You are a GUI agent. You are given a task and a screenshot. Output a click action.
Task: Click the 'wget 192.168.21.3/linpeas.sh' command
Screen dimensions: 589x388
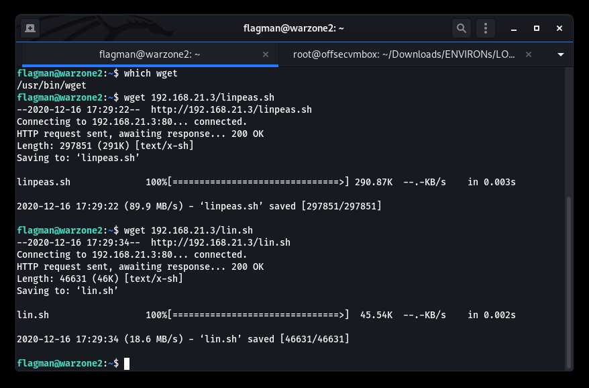pos(199,97)
